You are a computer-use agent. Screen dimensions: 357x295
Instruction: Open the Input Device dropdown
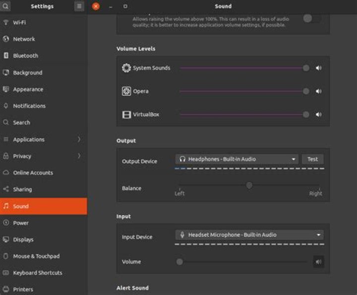click(x=249, y=235)
